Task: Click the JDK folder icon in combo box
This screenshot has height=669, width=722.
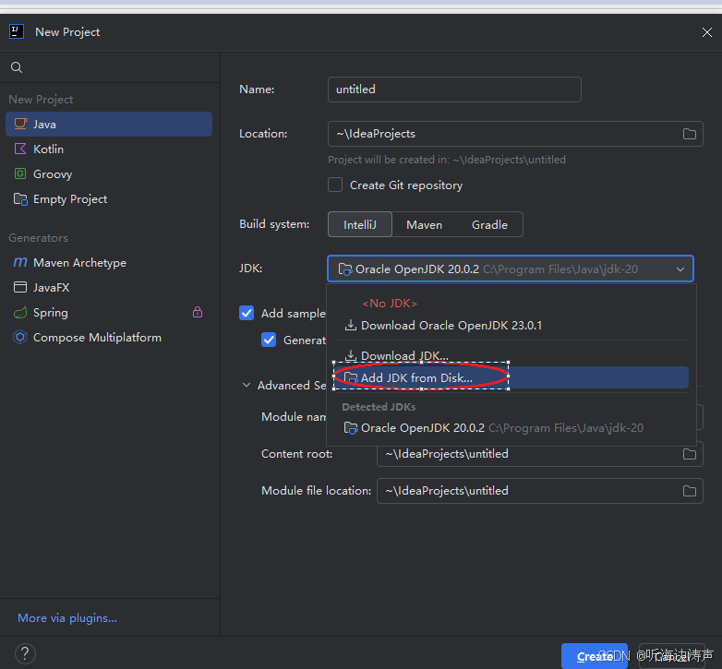Action: [x=345, y=269]
